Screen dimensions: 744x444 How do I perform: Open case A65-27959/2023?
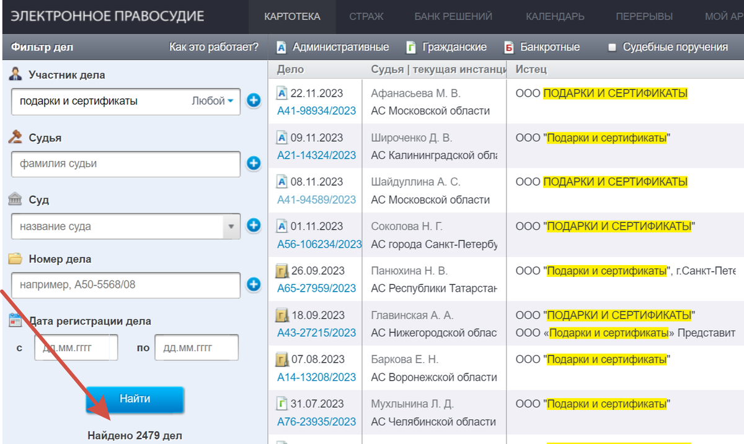(x=316, y=288)
